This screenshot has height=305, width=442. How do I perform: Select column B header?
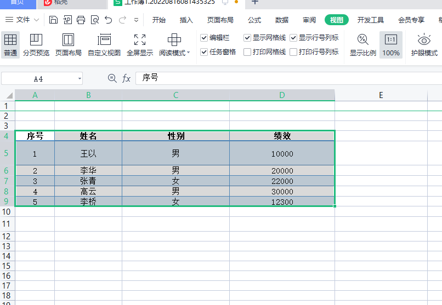coord(88,95)
